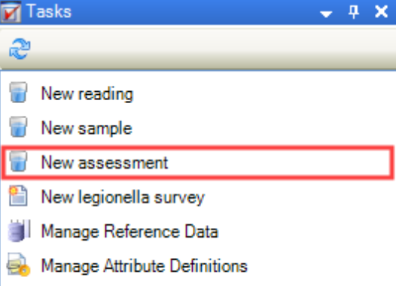Viewport: 396px width, 286px height.
Task: Click the bucket icon beside New assessment
Action: coord(18,161)
